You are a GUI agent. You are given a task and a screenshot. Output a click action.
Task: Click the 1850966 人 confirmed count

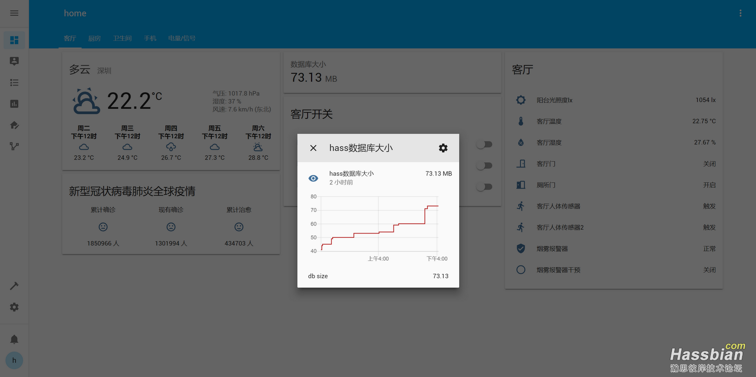point(103,243)
